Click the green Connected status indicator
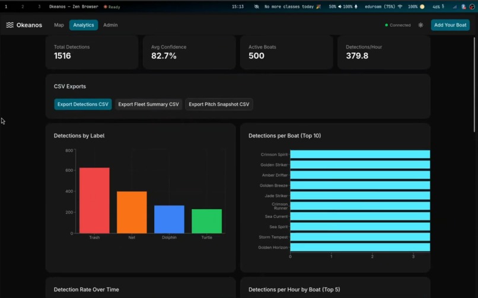Screen dimensions: 478x298 (x=398, y=25)
